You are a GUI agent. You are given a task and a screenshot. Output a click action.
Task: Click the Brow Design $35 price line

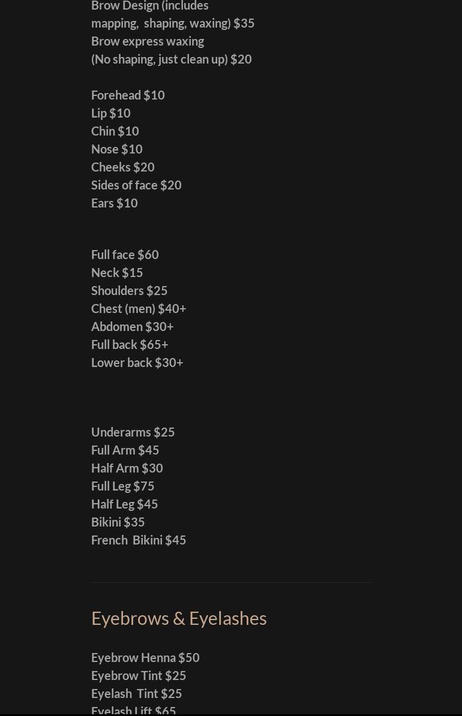coord(173,23)
